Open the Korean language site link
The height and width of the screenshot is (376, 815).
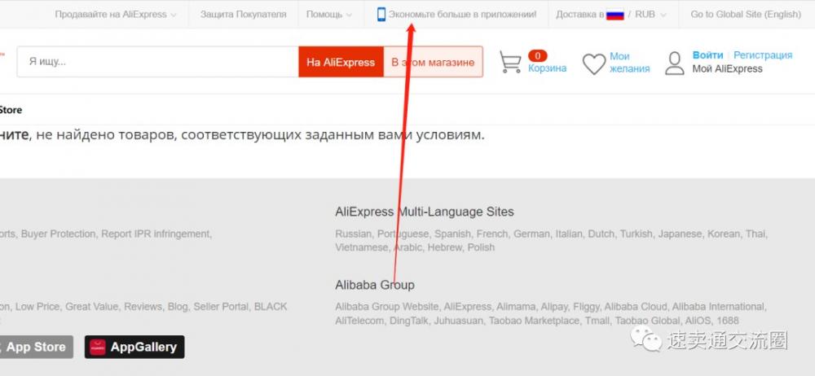[x=724, y=234]
